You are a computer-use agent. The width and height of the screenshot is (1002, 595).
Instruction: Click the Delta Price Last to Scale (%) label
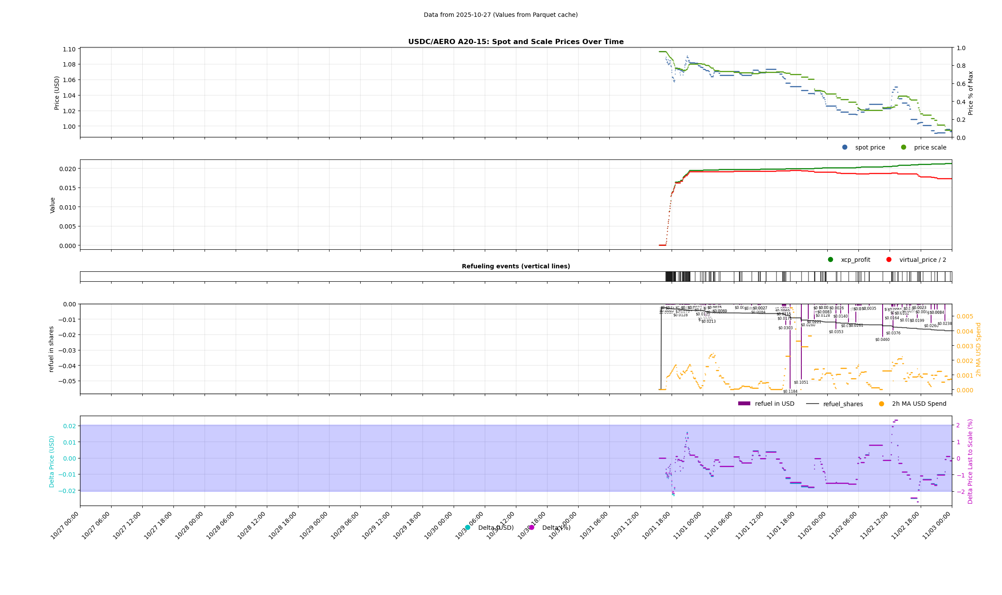[970, 461]
